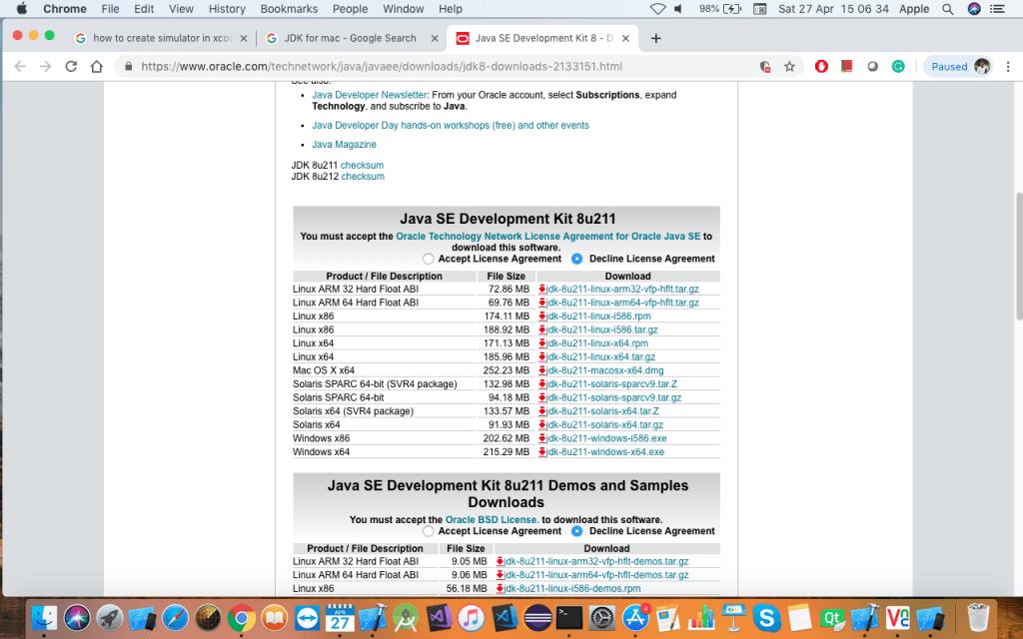Viewport: 1023px width, 639px height.
Task: Open Chrome's three-dot menu
Action: click(x=1008, y=67)
